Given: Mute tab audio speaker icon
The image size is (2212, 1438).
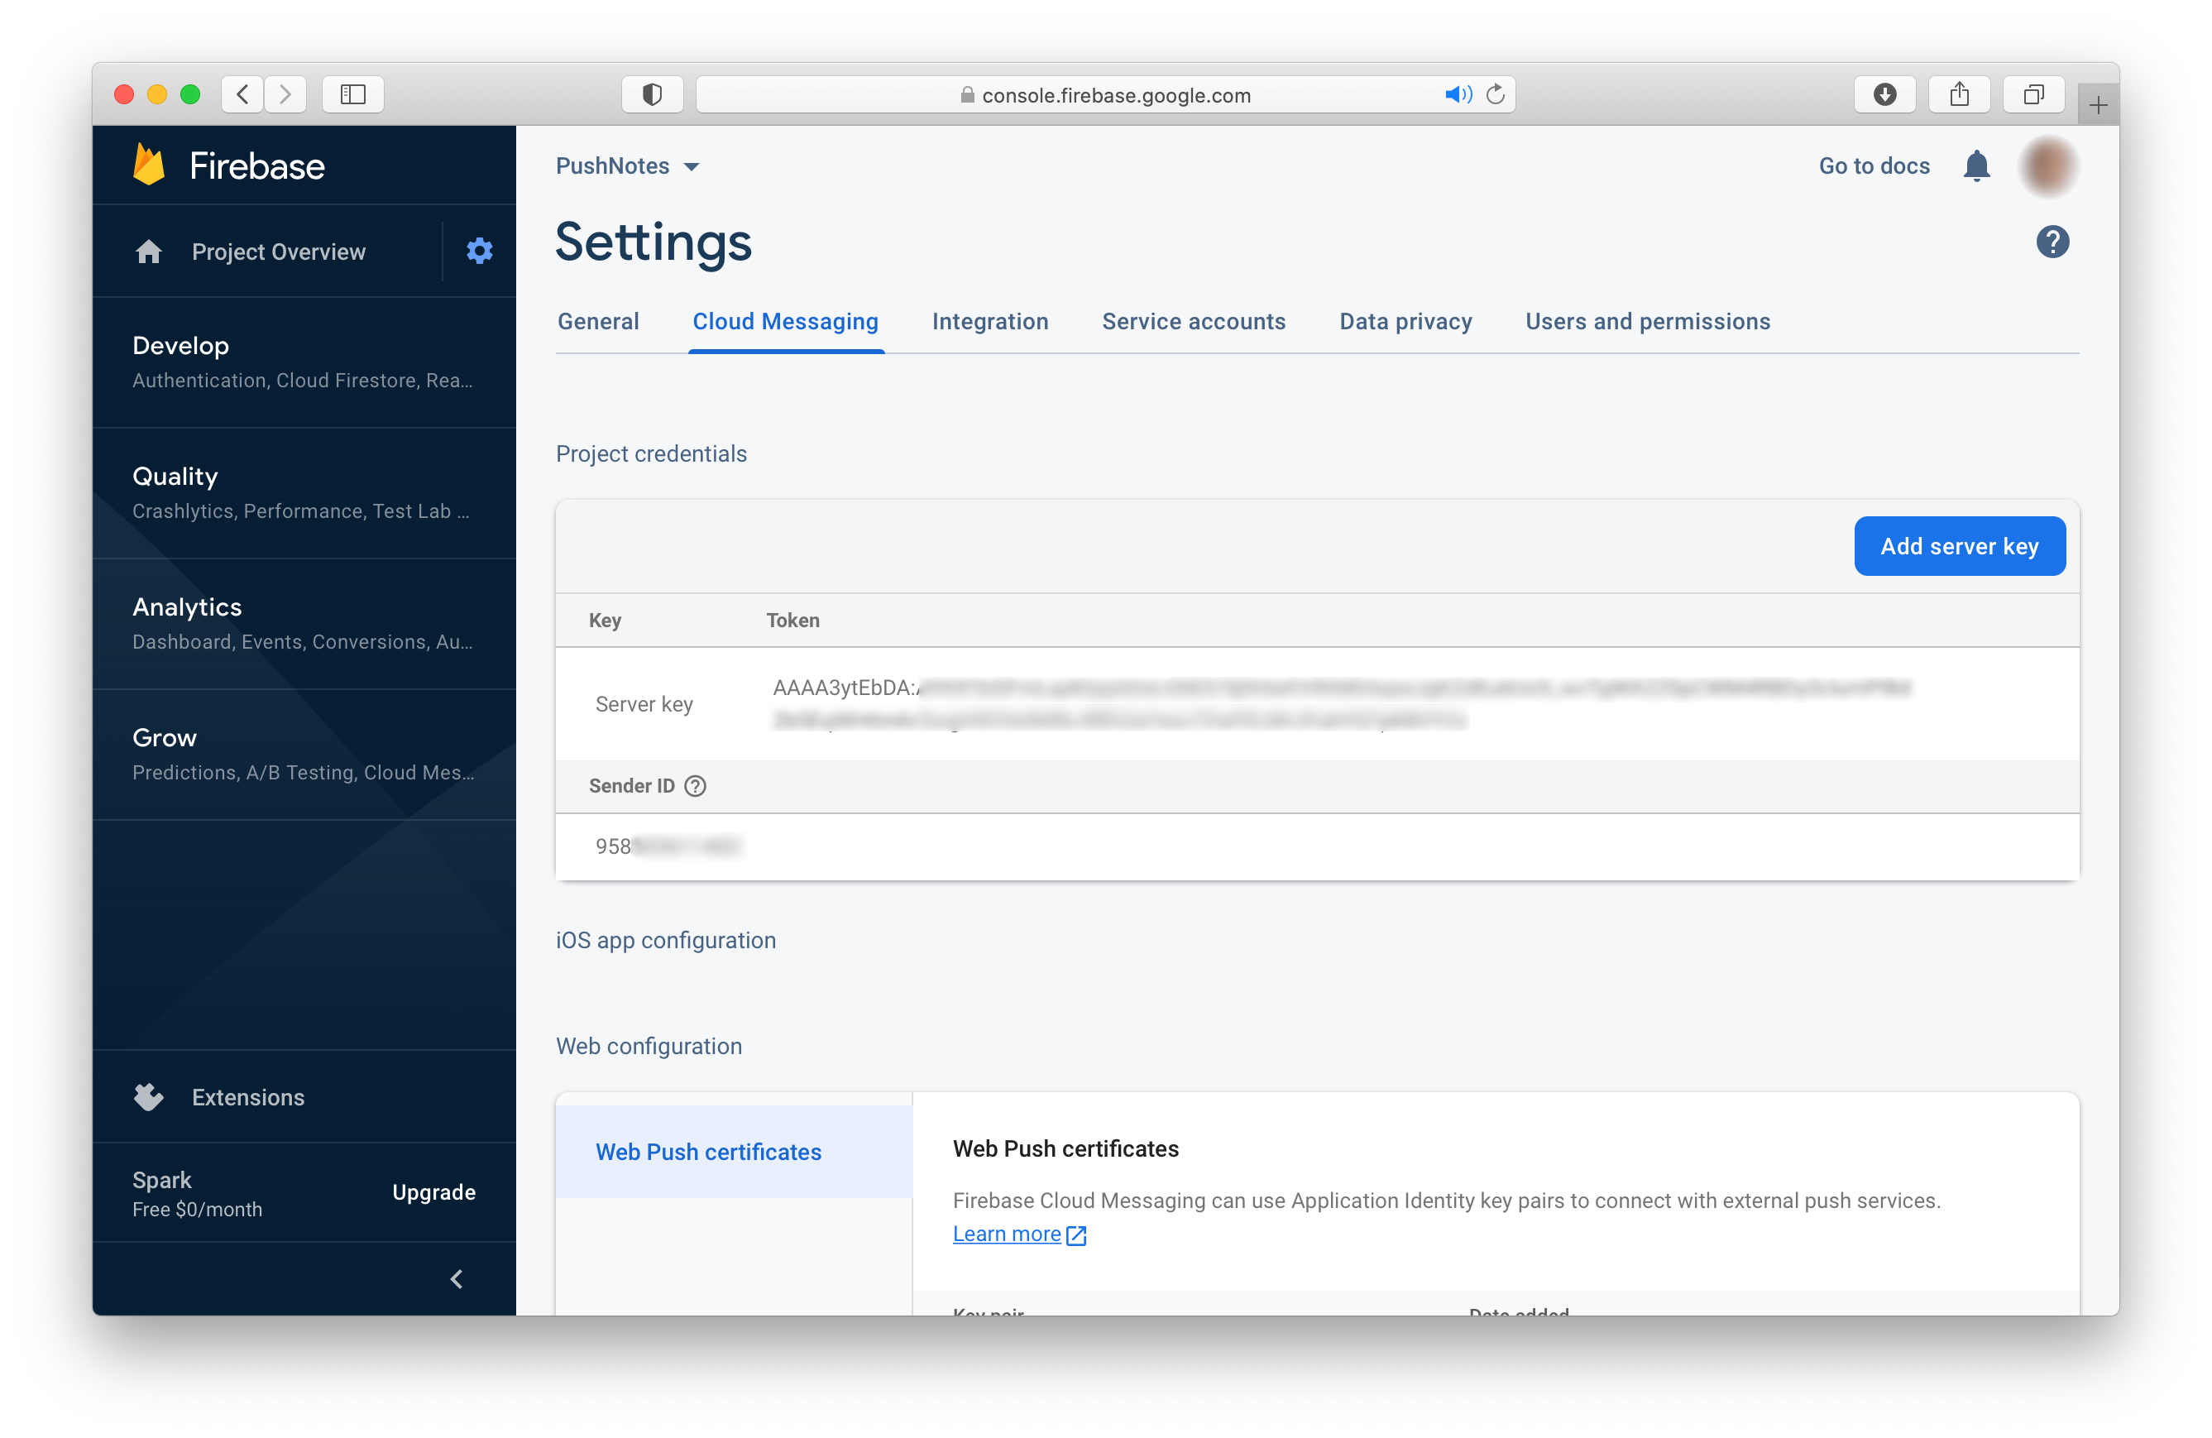Looking at the screenshot, I should 1458,95.
